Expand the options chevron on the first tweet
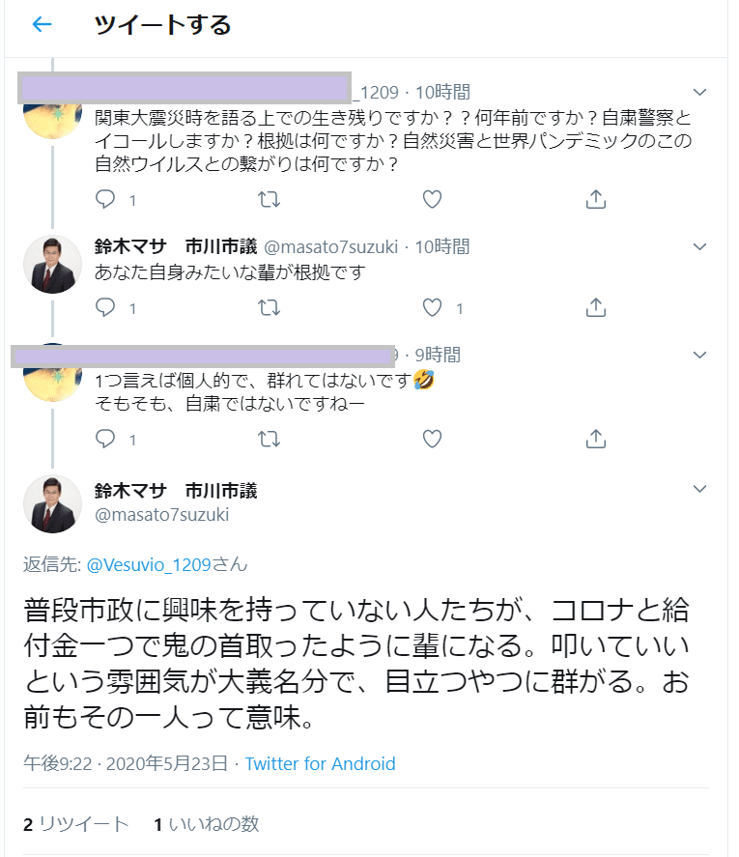 click(x=699, y=93)
